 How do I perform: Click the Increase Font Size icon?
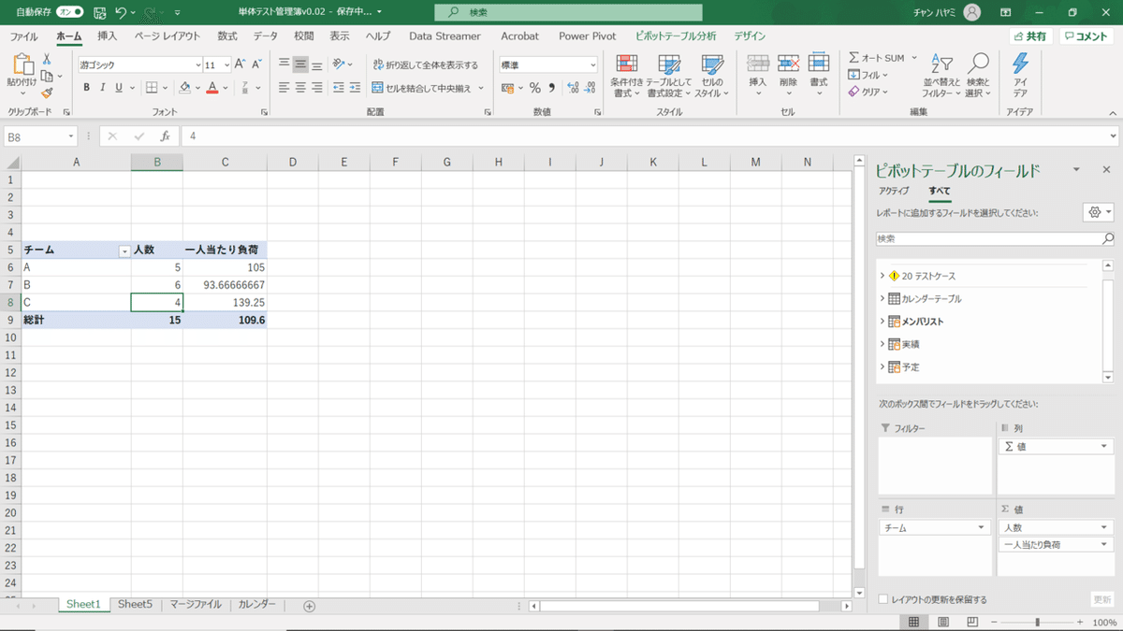pos(240,65)
